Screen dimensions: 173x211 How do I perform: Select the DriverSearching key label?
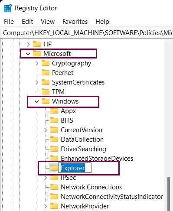tap(83, 149)
